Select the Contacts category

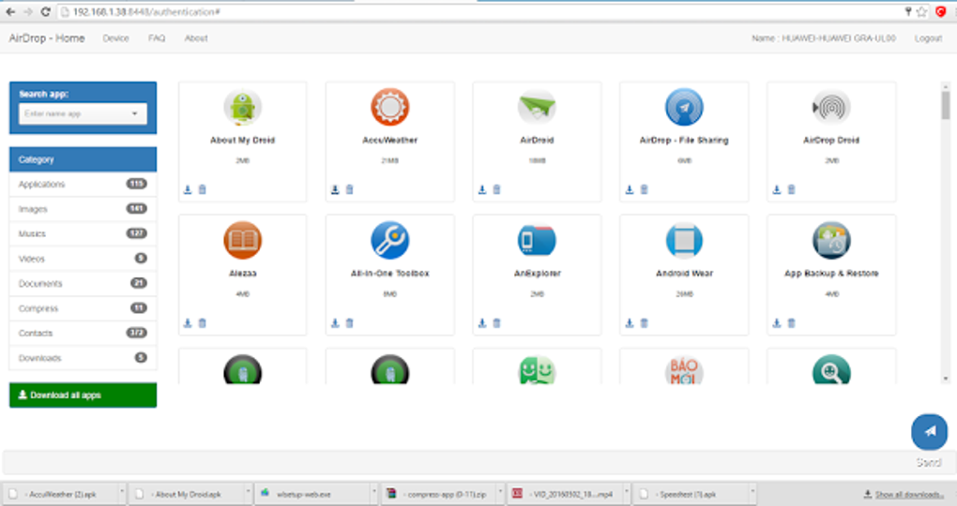pos(83,333)
